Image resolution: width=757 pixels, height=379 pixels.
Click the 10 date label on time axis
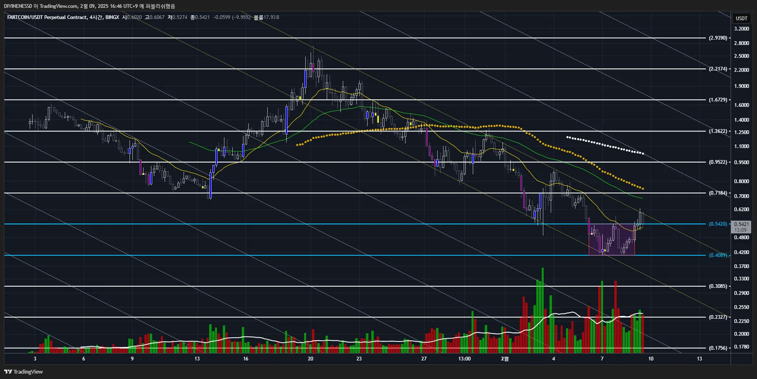tap(651, 359)
